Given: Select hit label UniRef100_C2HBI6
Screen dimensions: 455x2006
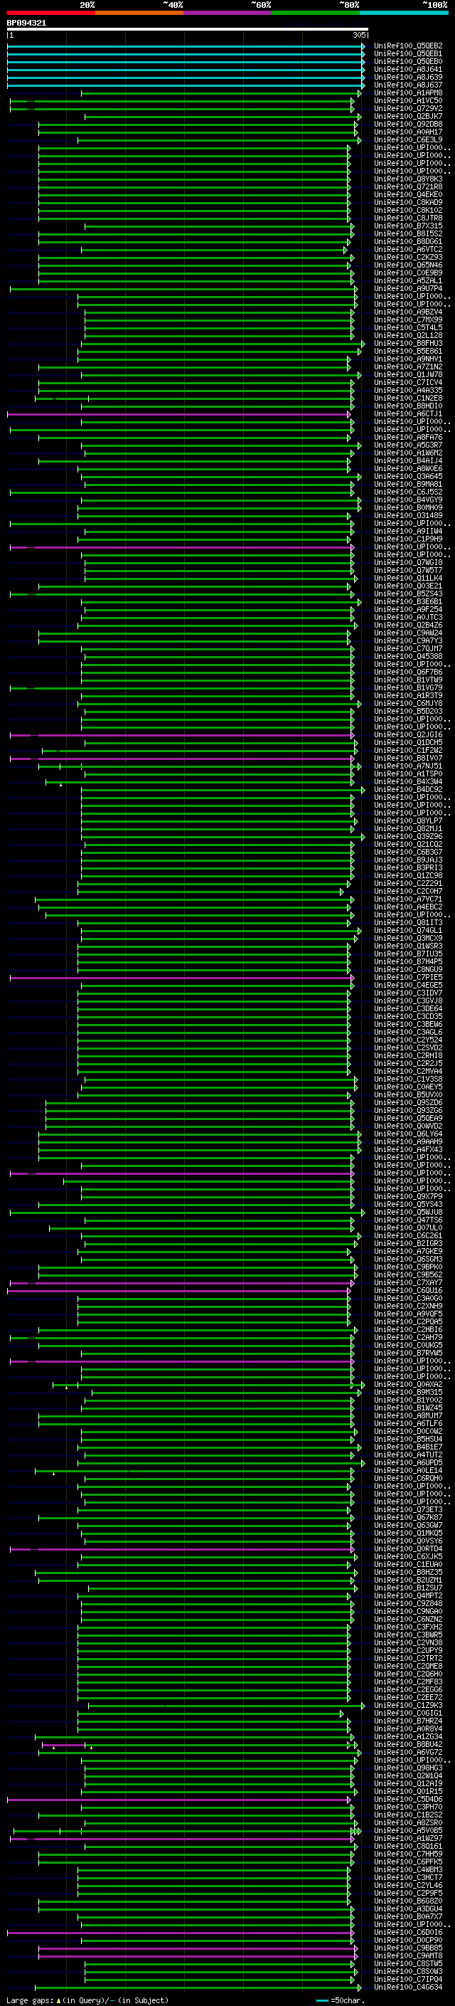Looking at the screenshot, I should [408, 1330].
